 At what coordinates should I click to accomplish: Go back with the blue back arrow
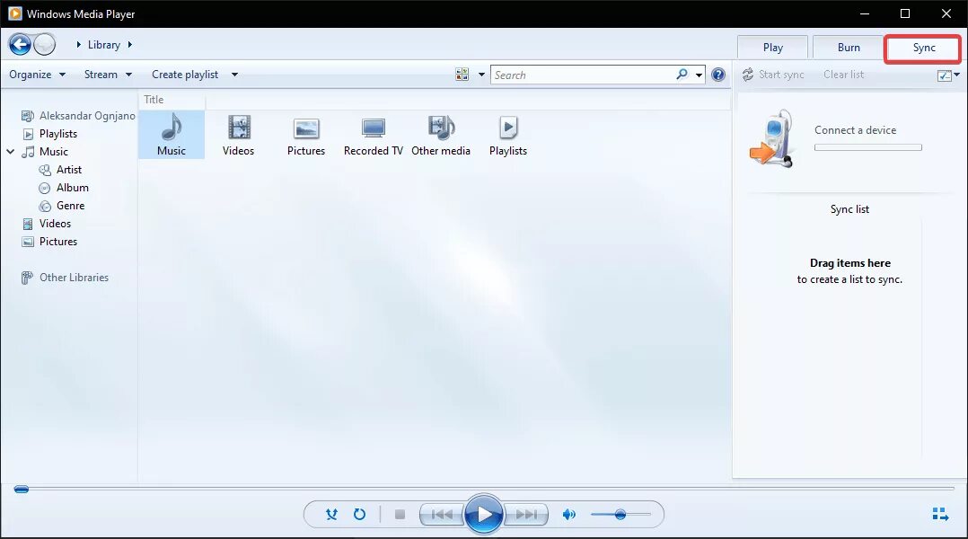[20, 44]
